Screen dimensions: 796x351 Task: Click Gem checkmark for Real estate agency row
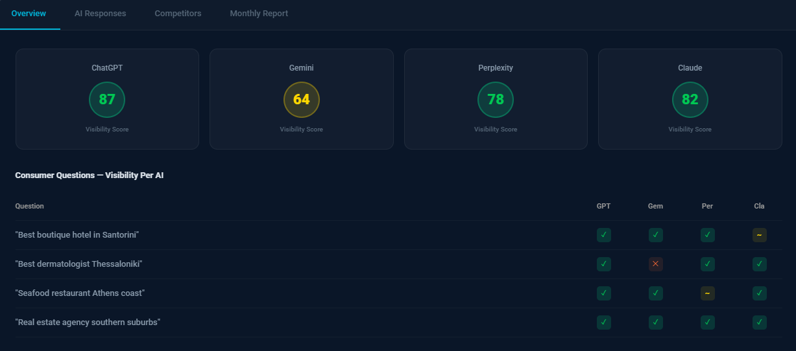[x=656, y=323]
